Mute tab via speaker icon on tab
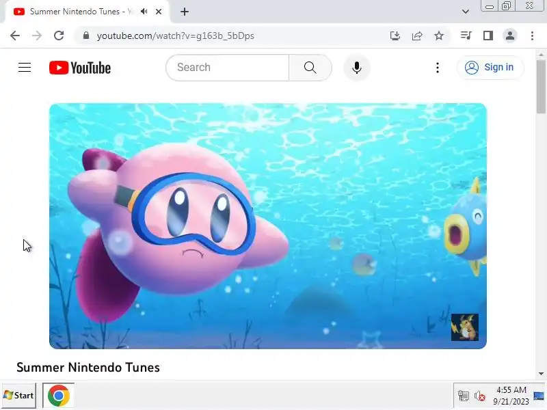Image resolution: width=547 pixels, height=410 pixels. coord(144,12)
